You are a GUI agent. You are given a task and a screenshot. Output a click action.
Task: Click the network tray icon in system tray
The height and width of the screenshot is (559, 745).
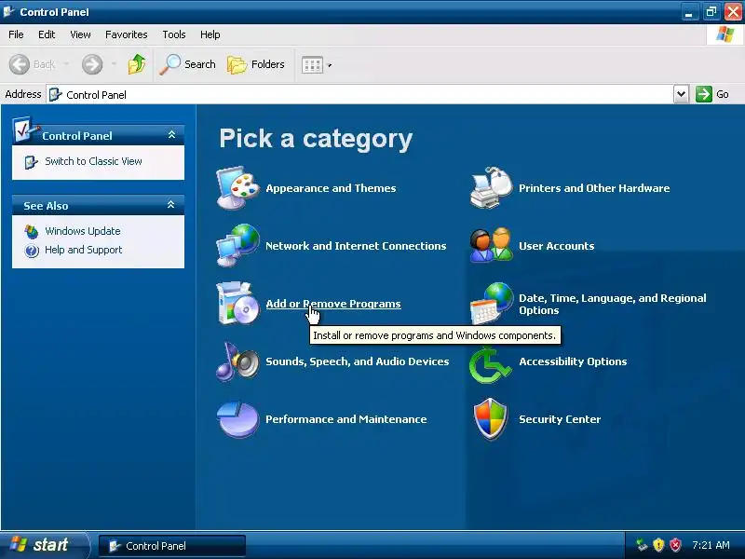642,545
